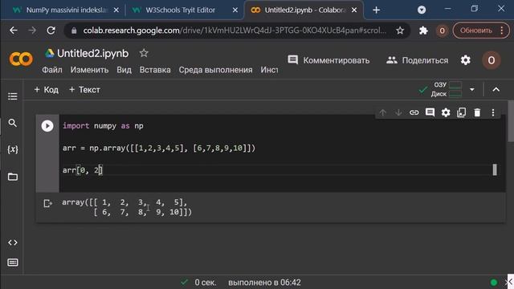Open browser extensions puzzle icon

pos(423,31)
